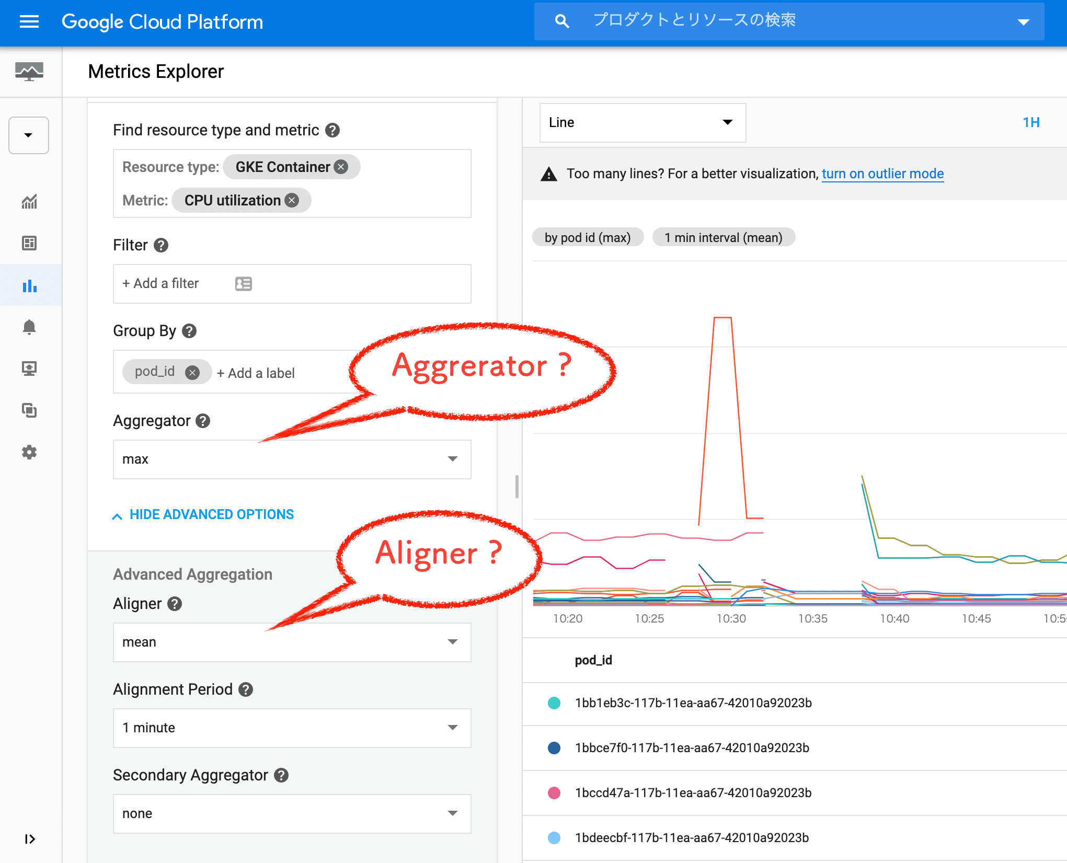Open the Settings gear icon
Viewport: 1067px width, 863px height.
(29, 452)
